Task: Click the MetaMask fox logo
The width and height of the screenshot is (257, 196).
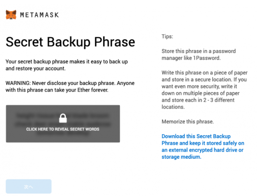Action: (11, 15)
